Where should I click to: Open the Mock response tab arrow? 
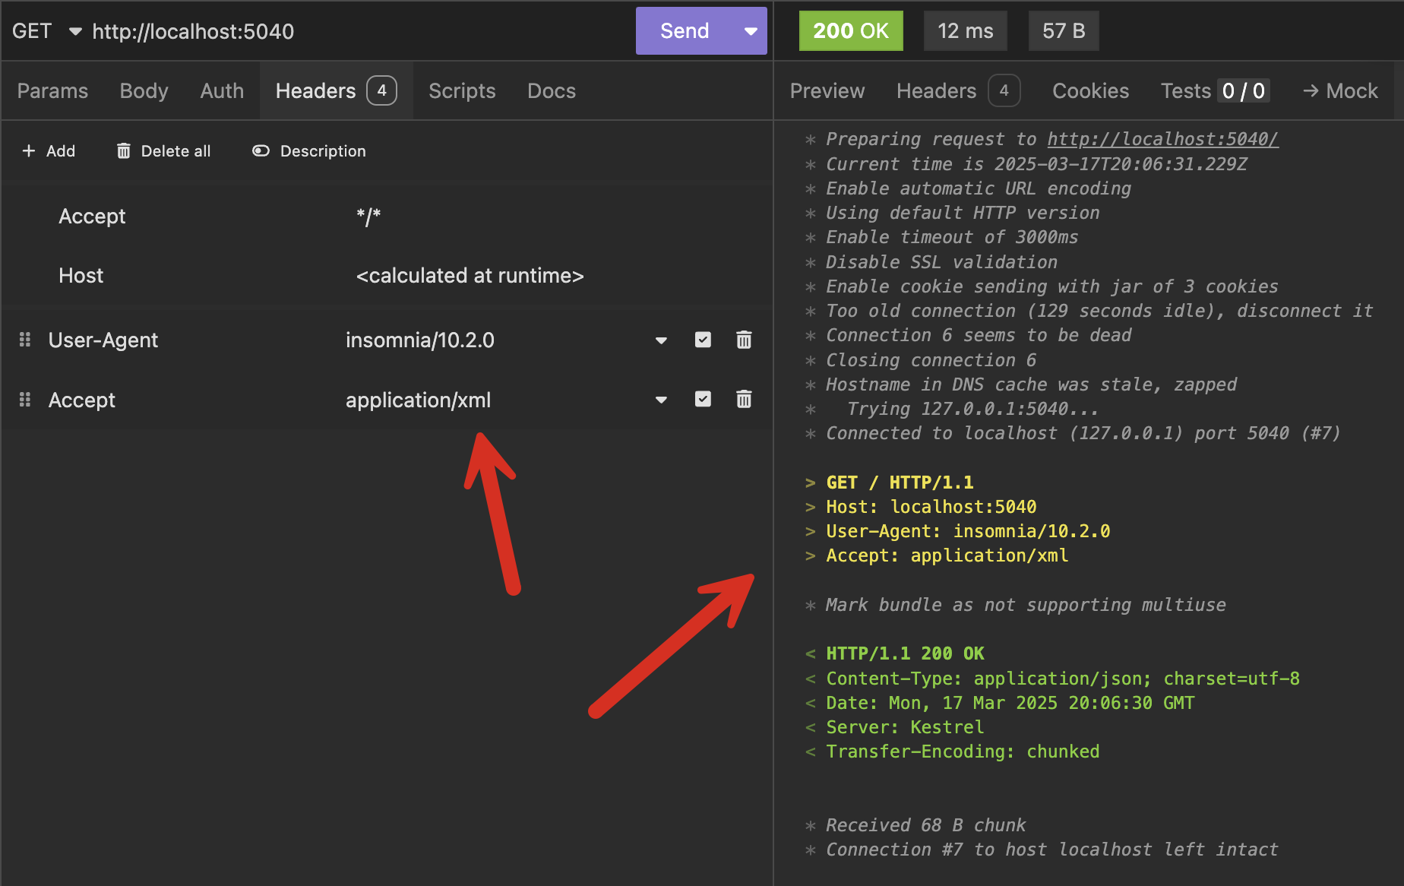[1311, 91]
